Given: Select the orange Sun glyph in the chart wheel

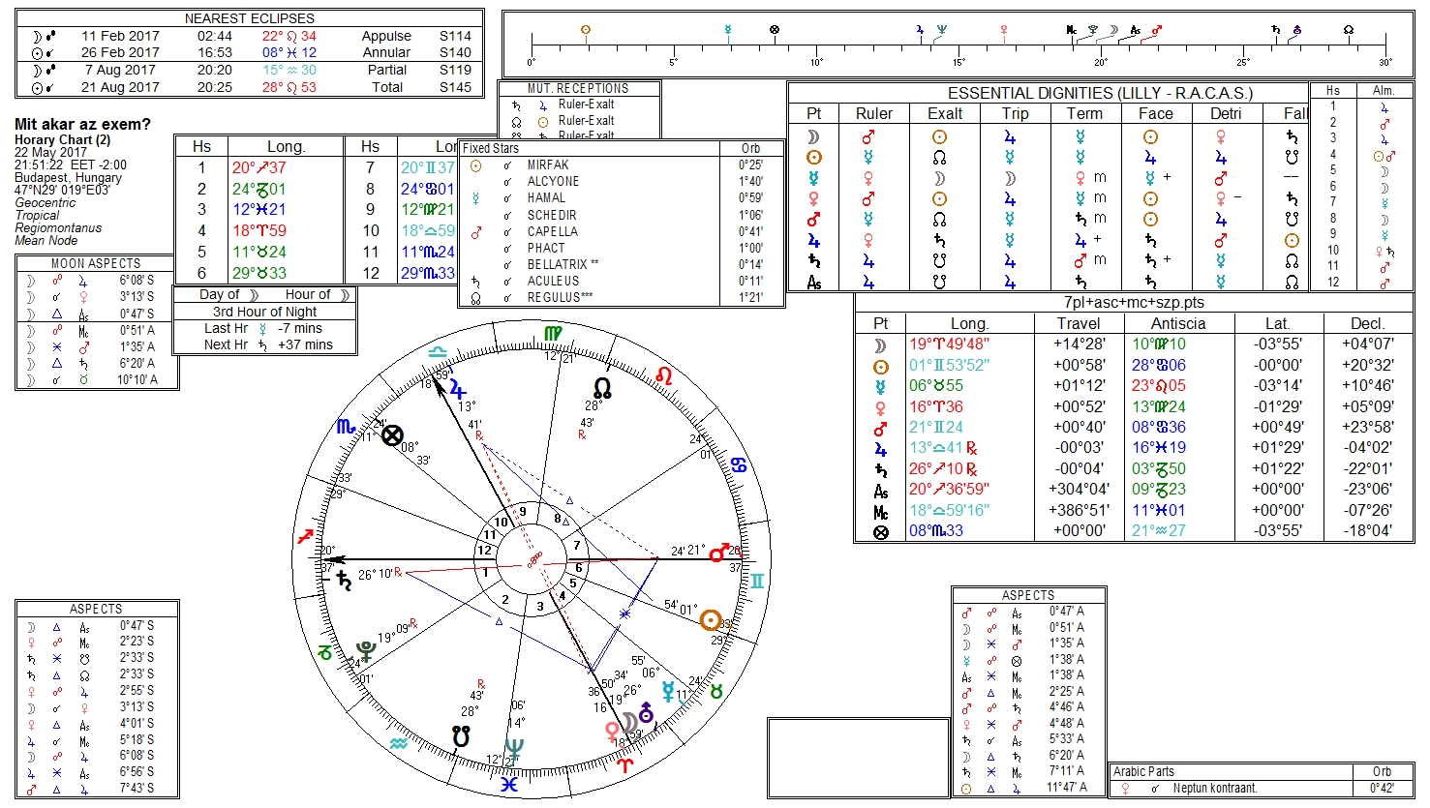Looking at the screenshot, I should point(711,620).
